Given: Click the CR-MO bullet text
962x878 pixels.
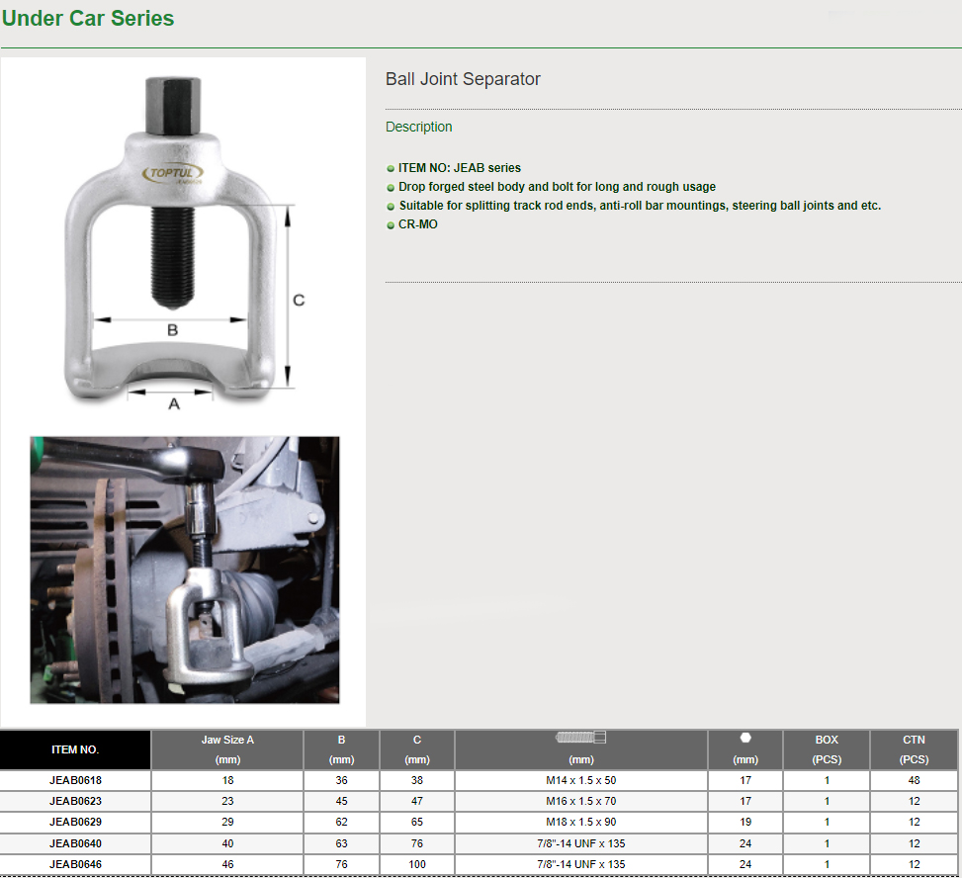Looking at the screenshot, I should [x=418, y=224].
